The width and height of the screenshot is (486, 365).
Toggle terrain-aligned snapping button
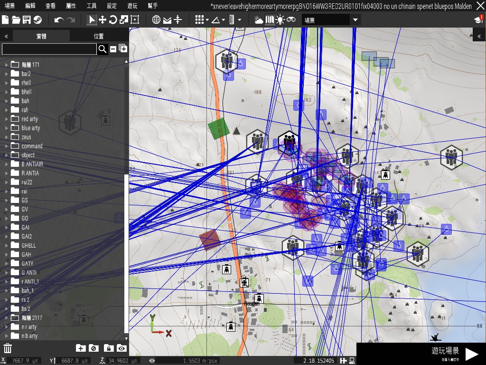point(167,20)
